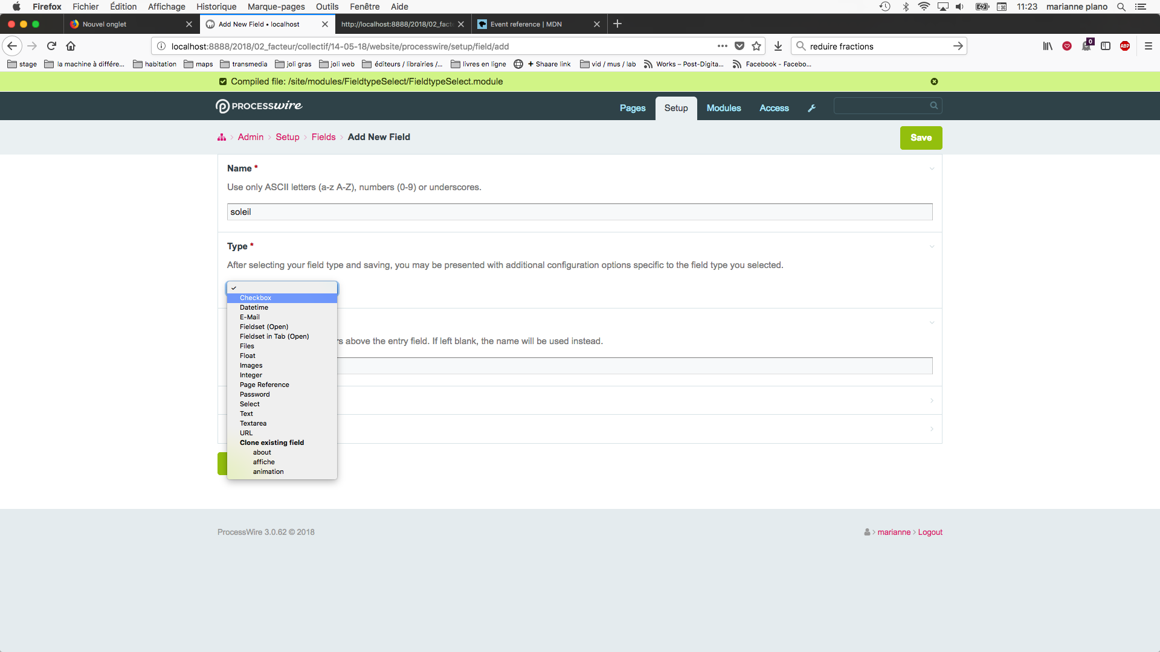The height and width of the screenshot is (652, 1160).
Task: Click the admin search magnifier icon
Action: pyautogui.click(x=933, y=106)
